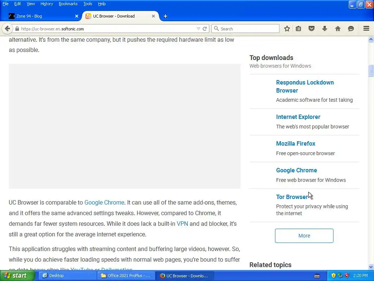The image size is (374, 281).
Task: Open the Mozilla Firefox download link
Action: [295, 143]
